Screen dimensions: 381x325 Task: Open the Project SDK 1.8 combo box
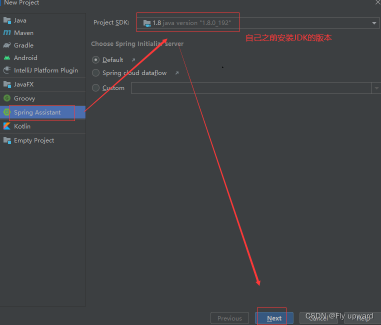click(x=258, y=23)
